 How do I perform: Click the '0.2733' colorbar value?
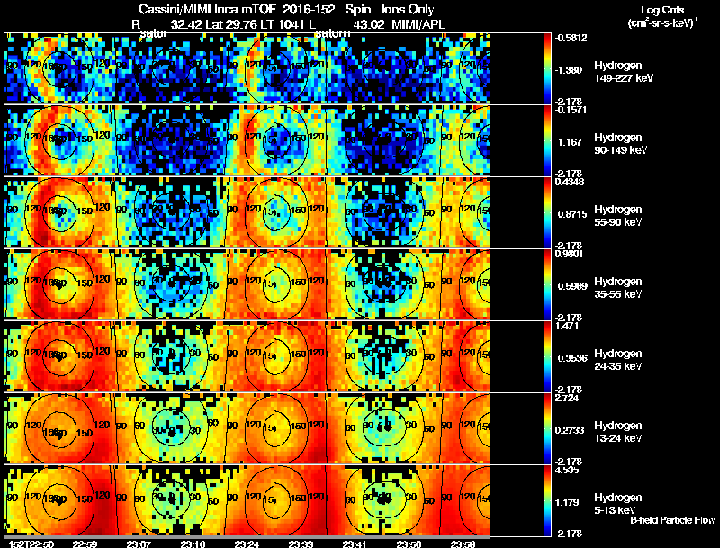(571, 430)
